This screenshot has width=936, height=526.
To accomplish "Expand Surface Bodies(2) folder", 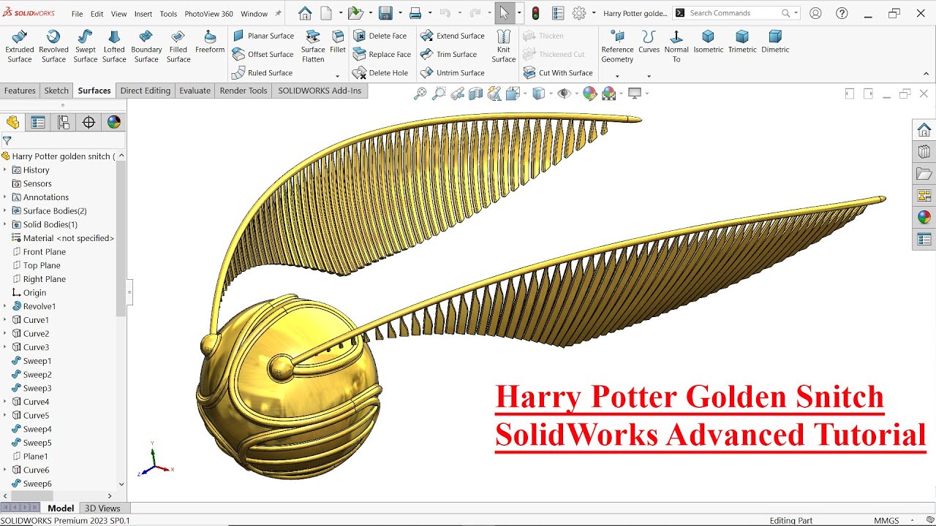I will [4, 211].
